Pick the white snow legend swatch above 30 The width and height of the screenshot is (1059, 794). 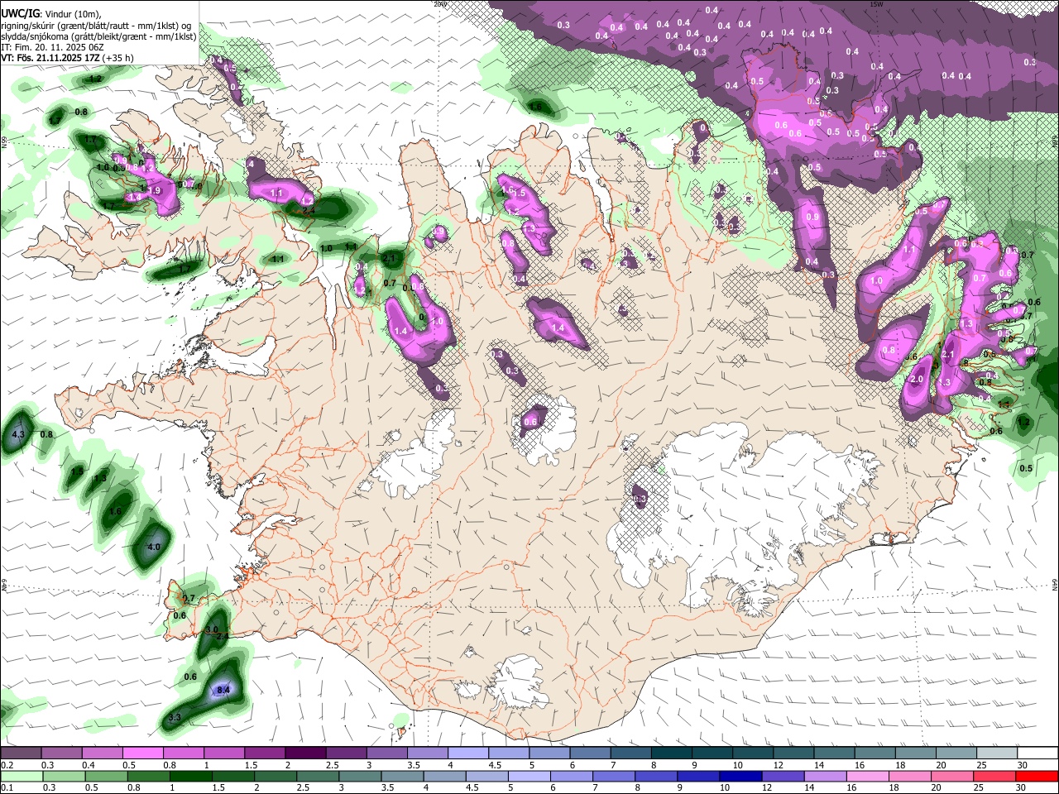[1038, 753]
